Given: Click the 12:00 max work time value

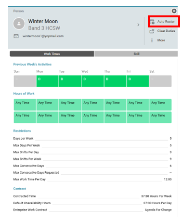Looking at the screenshot, I should tap(168, 180).
